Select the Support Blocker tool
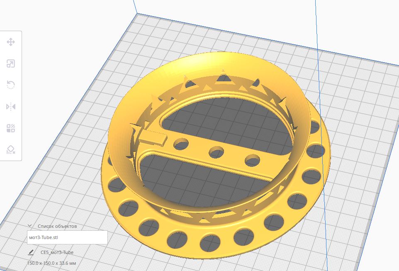This screenshot has width=399, height=271. click(11, 150)
